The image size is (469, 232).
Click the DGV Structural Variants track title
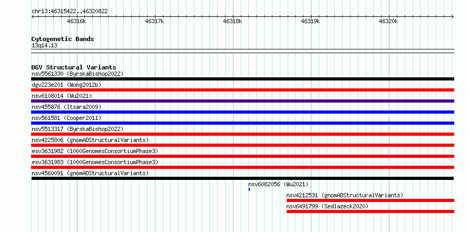pyautogui.click(x=74, y=67)
